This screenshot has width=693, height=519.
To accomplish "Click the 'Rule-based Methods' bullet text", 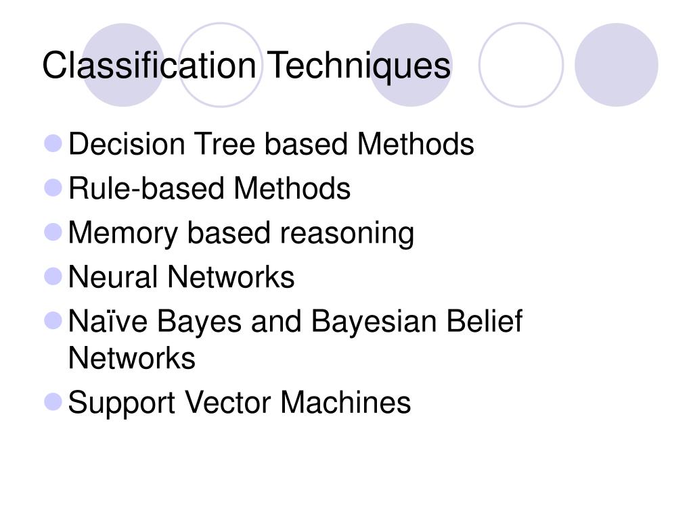I will tap(210, 189).
